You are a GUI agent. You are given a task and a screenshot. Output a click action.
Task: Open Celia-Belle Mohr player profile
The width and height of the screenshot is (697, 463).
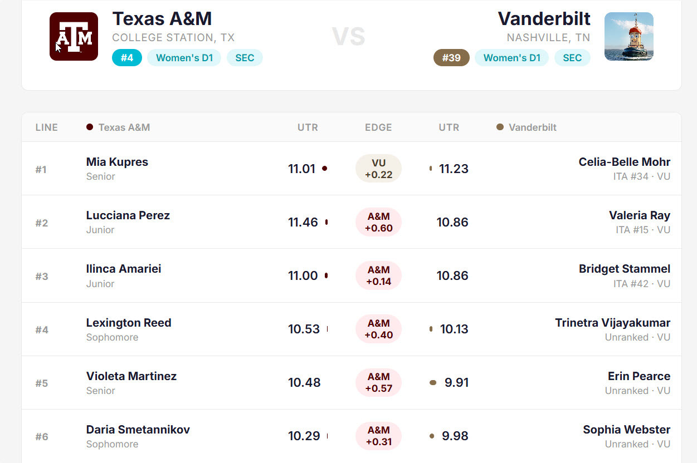pos(624,162)
